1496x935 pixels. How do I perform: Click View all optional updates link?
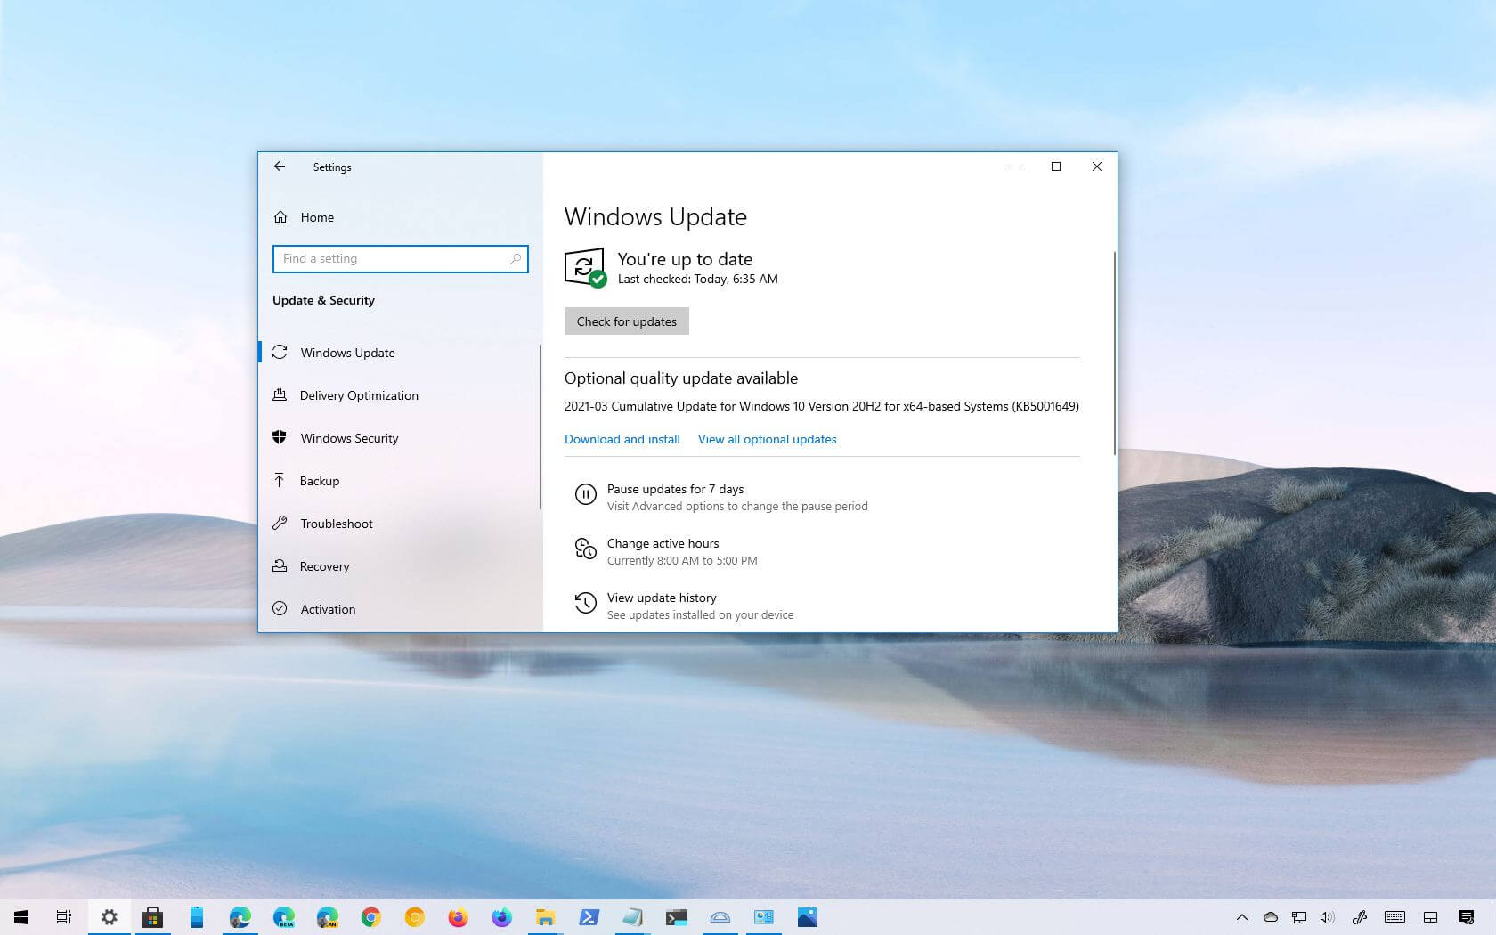pyautogui.click(x=767, y=439)
